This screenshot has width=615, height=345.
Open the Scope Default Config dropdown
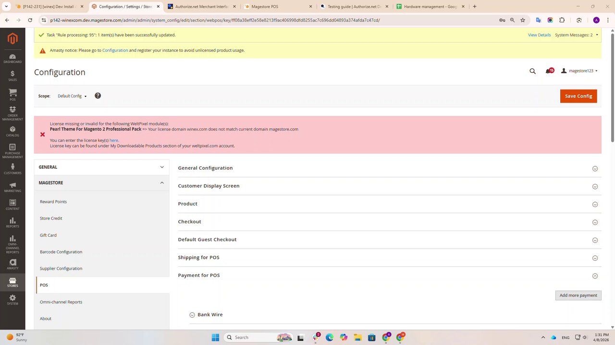click(x=72, y=96)
